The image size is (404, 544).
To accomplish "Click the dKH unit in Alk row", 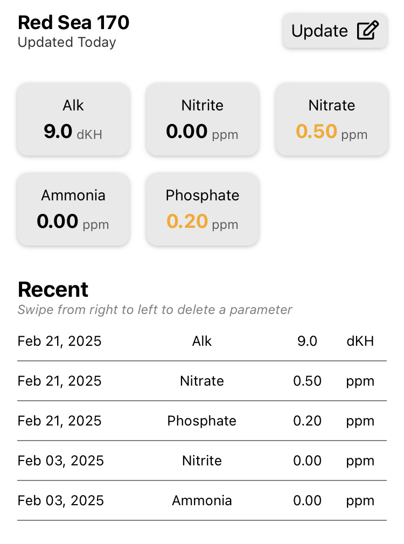I will pyautogui.click(x=360, y=341).
